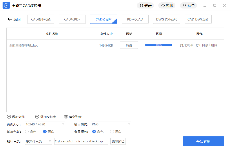This screenshot has height=152, width=231.
Task: Click the back arrow to return
Action: [x=10, y=19]
